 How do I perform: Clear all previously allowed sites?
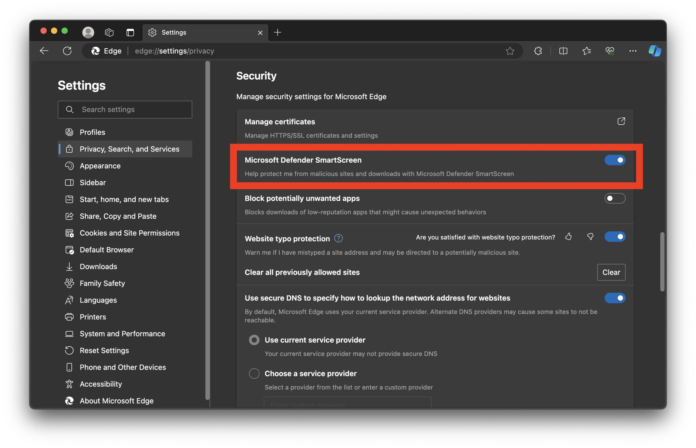(x=611, y=272)
